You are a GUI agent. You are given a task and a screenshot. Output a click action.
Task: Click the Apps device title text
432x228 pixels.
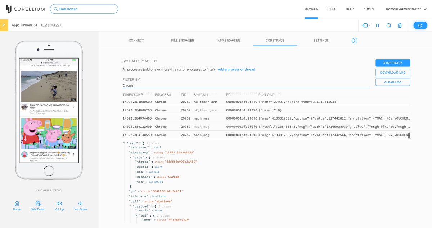[15, 25]
